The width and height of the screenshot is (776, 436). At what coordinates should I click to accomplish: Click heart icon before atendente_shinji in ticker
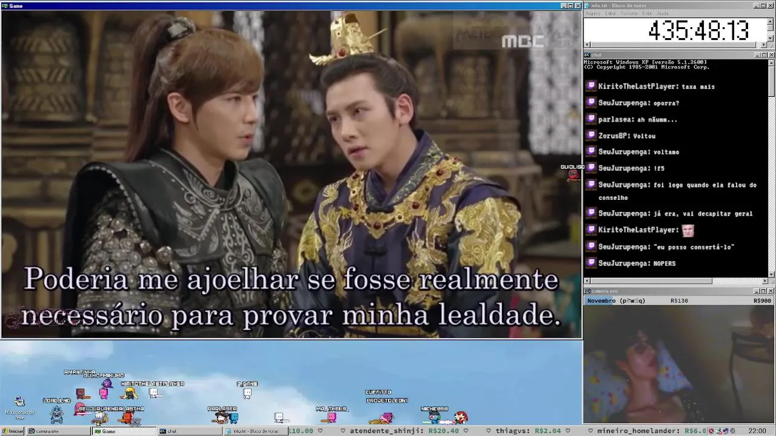click(x=344, y=431)
